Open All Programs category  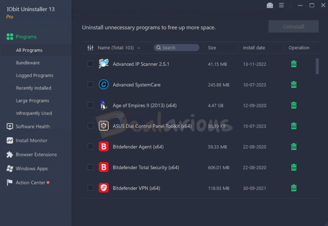29,50
